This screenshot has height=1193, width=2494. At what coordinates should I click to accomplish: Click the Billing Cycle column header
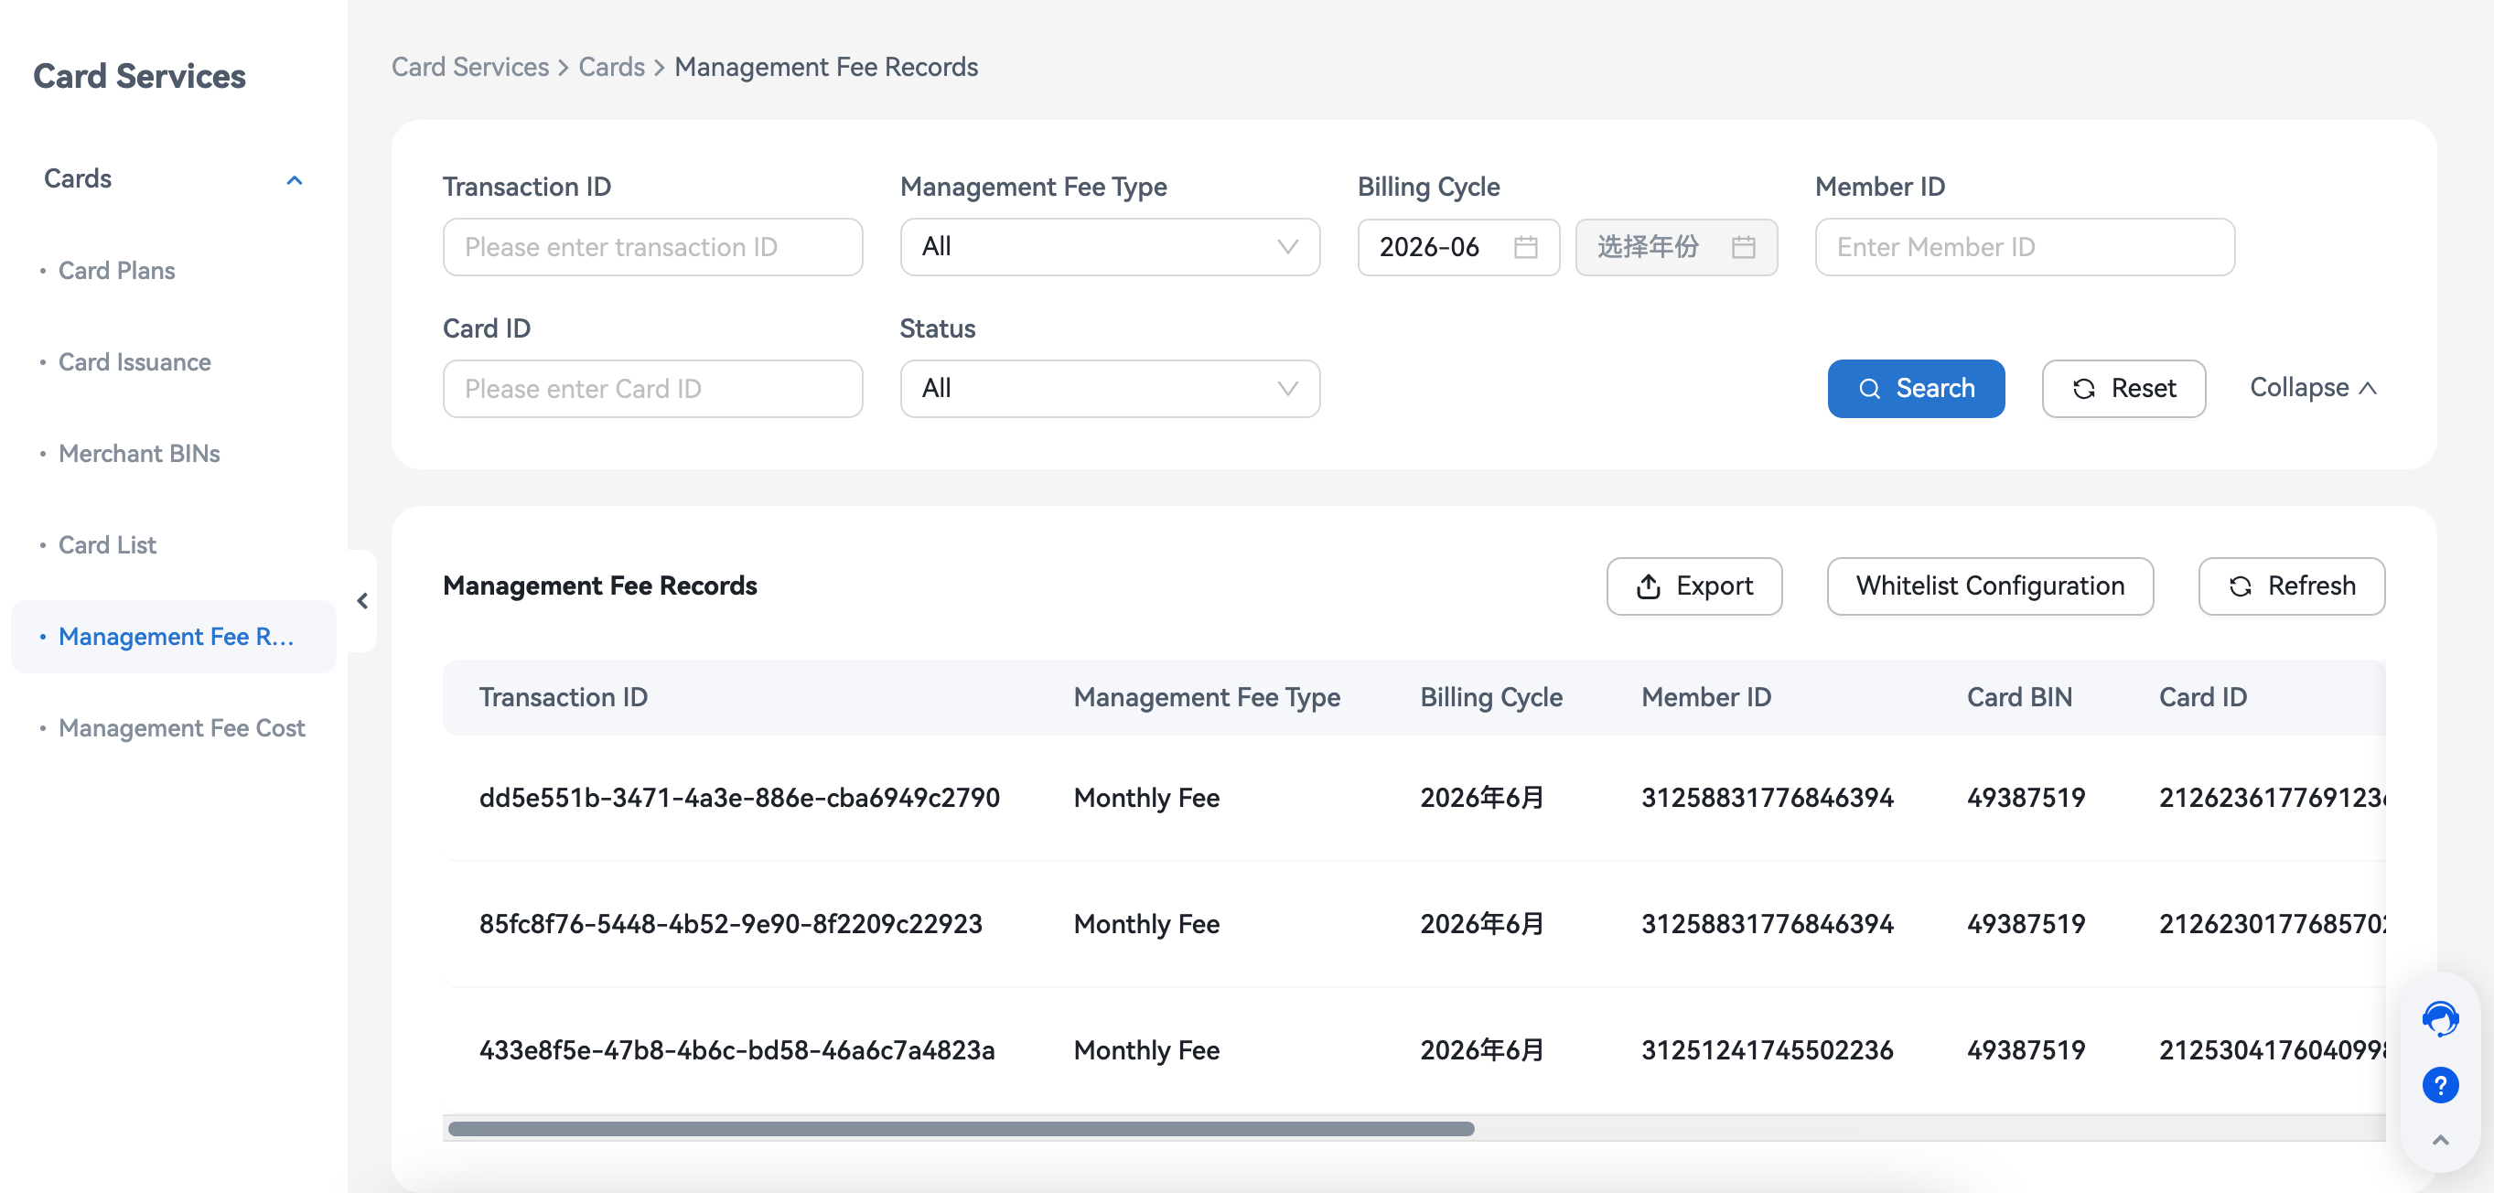click(x=1491, y=696)
